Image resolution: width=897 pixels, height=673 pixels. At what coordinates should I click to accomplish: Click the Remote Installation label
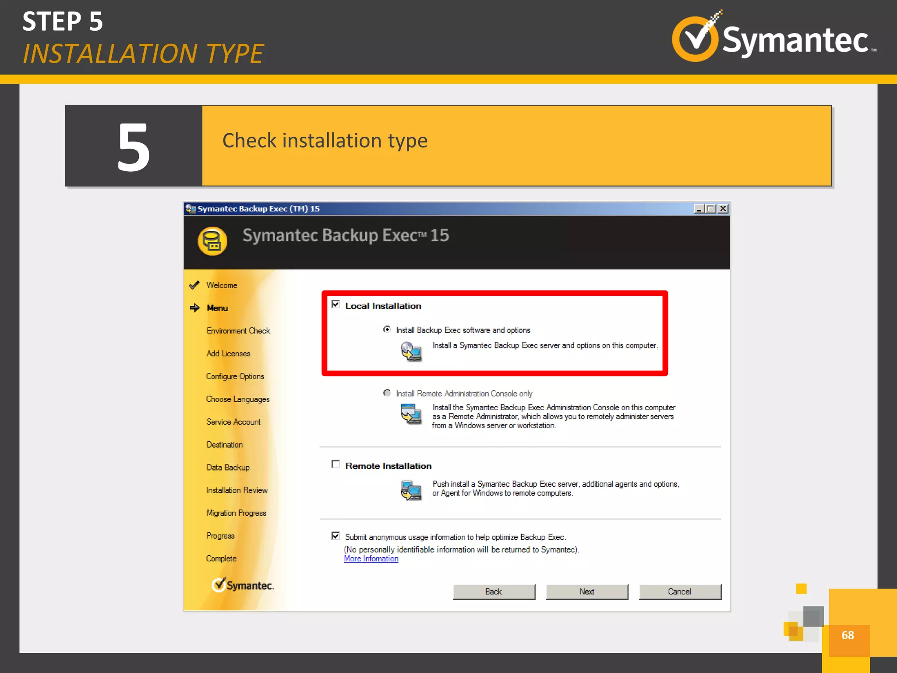pyautogui.click(x=388, y=466)
